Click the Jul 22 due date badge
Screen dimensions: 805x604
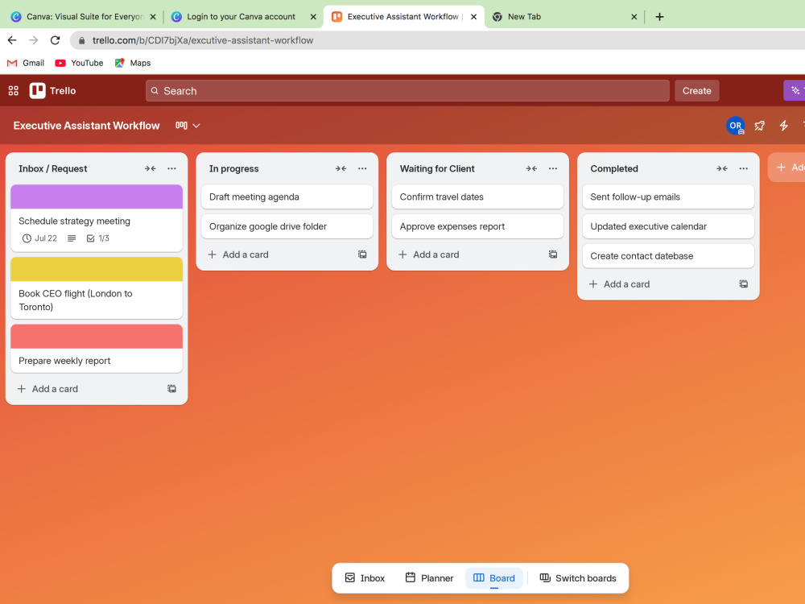pos(39,238)
